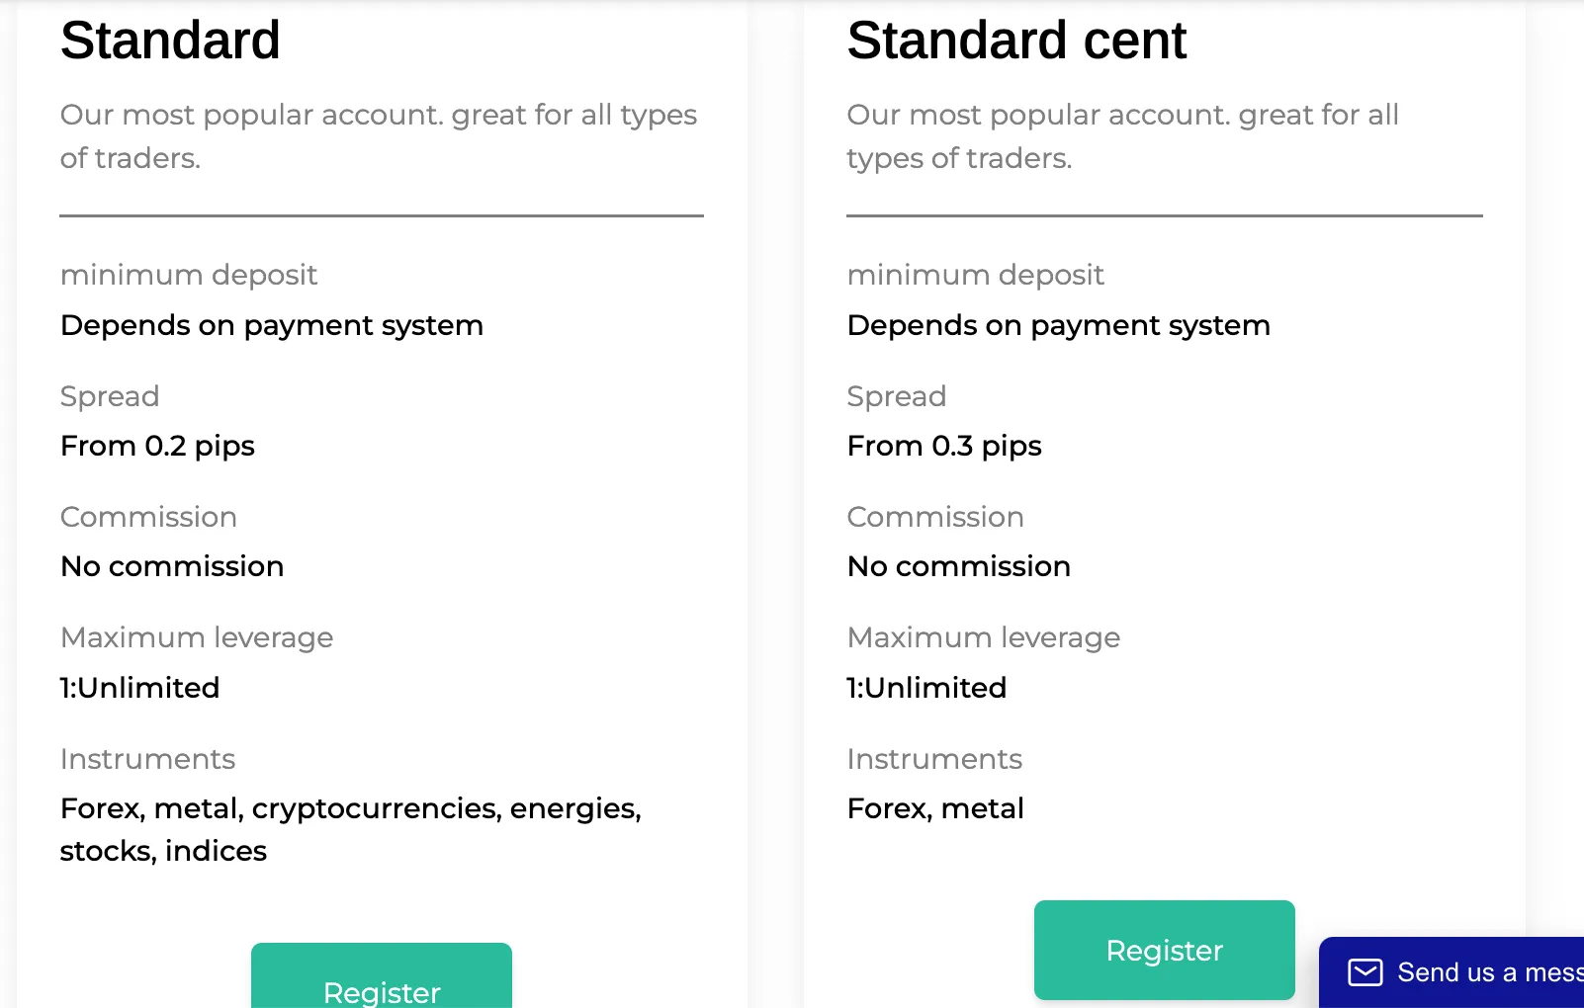1584x1008 pixels.
Task: Click Instruments label in Standard cent card
Action: (x=934, y=759)
